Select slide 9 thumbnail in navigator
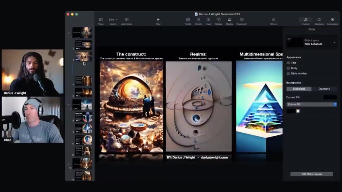 point(83,128)
